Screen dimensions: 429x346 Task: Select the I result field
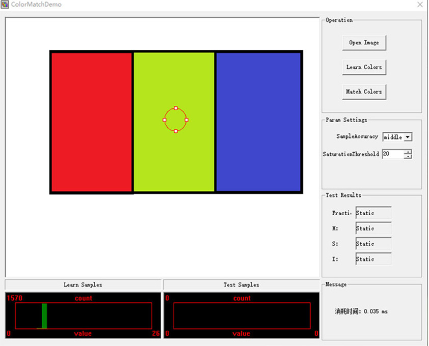[373, 259]
